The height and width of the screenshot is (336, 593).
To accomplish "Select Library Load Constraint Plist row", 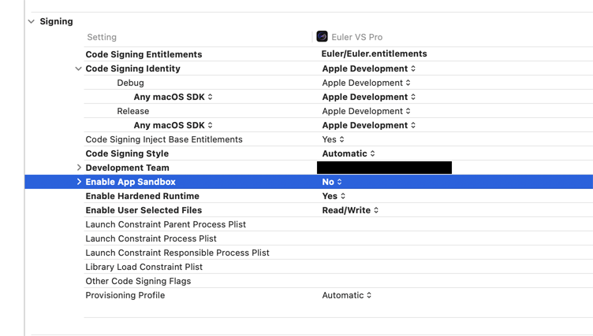I will (x=144, y=267).
